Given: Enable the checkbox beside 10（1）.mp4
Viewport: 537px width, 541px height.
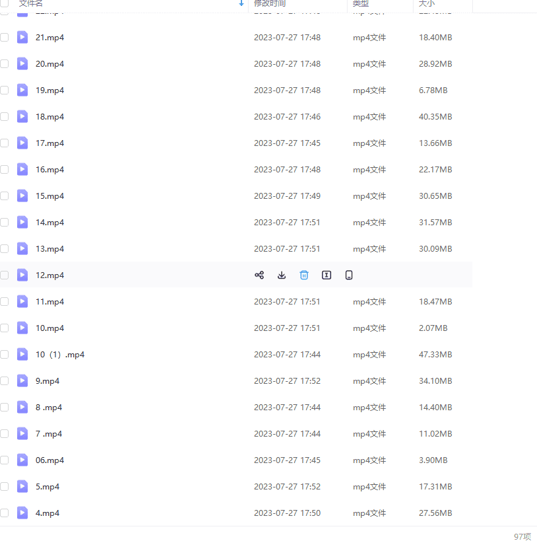Looking at the screenshot, I should coord(5,355).
